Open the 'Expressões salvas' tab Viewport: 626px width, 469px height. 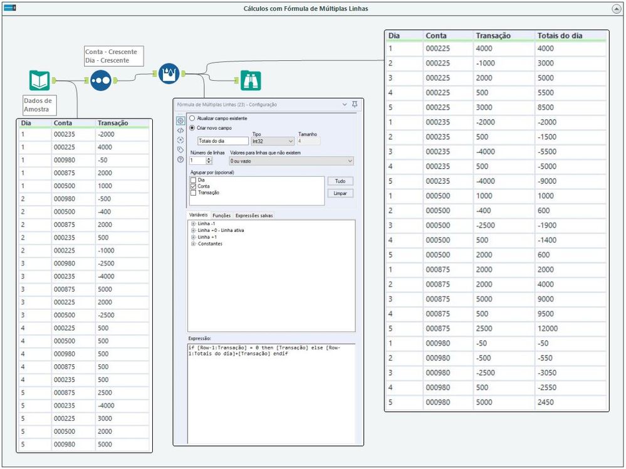pyautogui.click(x=254, y=215)
